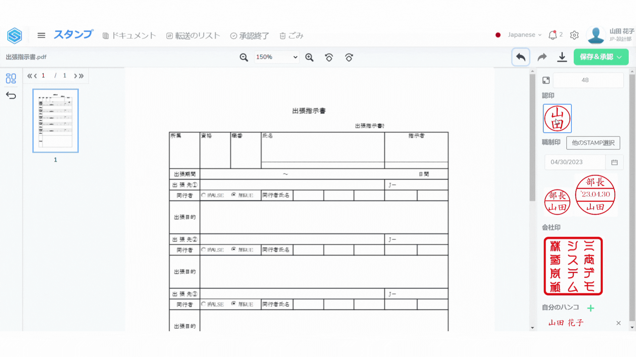Open the 転送のリスト menu
Viewport: 636px width, 357px height.
[x=193, y=36]
